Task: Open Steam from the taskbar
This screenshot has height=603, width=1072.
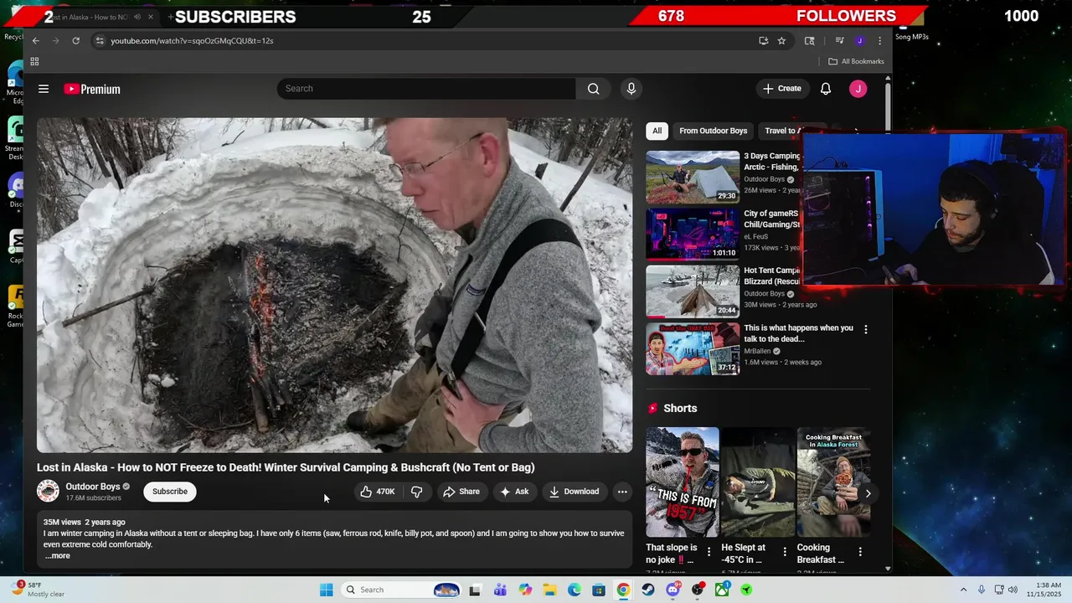Action: pyautogui.click(x=648, y=590)
